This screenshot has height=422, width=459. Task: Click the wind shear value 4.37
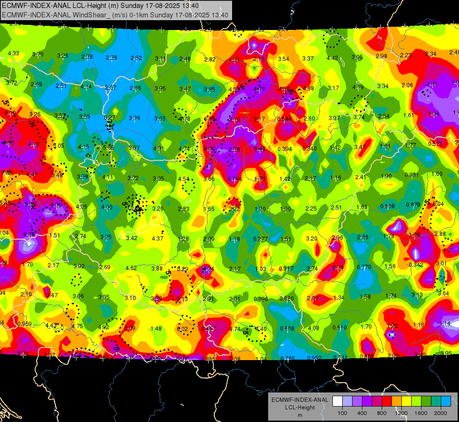click(158, 238)
